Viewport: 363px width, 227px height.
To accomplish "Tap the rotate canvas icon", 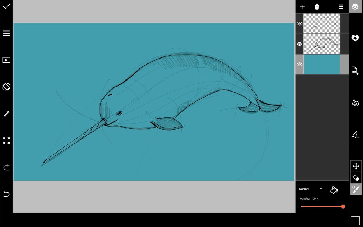I will [x=6, y=87].
